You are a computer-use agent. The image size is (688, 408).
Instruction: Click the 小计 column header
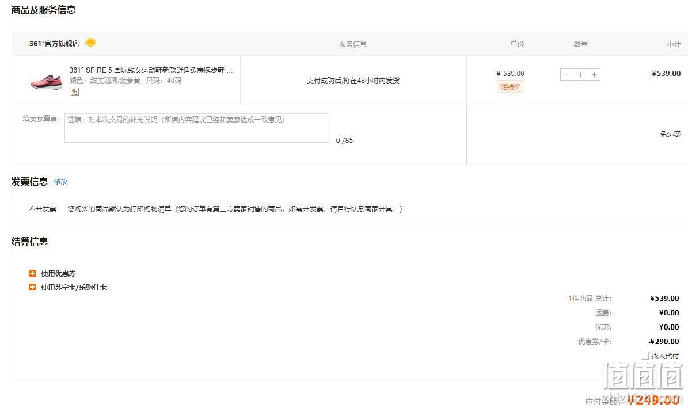click(x=674, y=44)
